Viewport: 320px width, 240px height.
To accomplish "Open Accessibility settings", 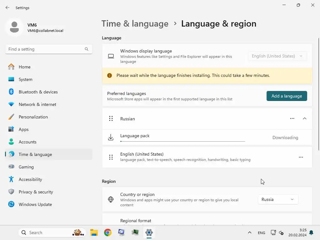I will [x=48, y=179].
